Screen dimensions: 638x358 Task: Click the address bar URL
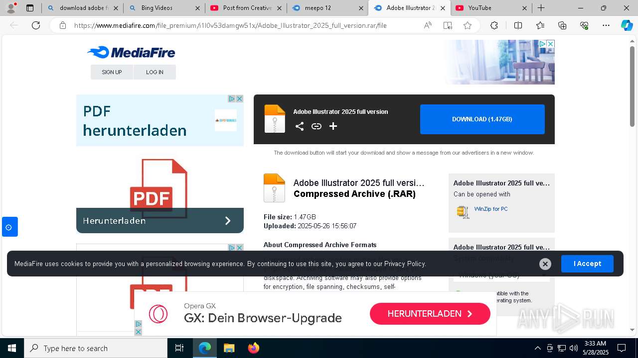tap(230, 25)
